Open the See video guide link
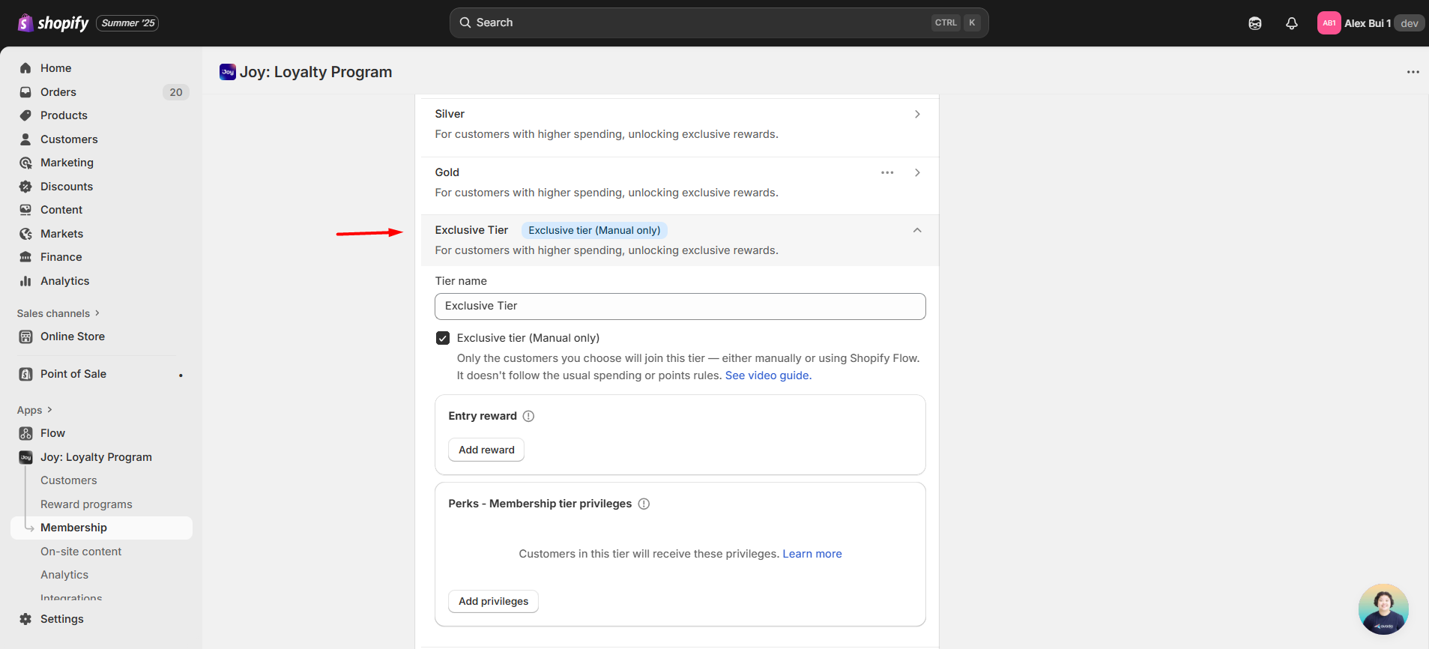This screenshot has height=649, width=1429. point(768,375)
